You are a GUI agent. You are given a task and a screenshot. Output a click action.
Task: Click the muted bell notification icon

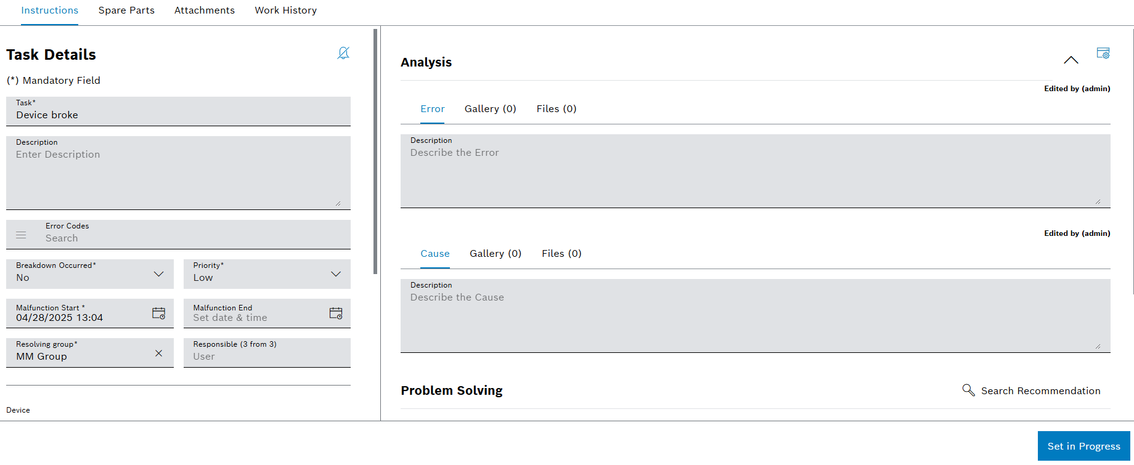click(x=343, y=54)
